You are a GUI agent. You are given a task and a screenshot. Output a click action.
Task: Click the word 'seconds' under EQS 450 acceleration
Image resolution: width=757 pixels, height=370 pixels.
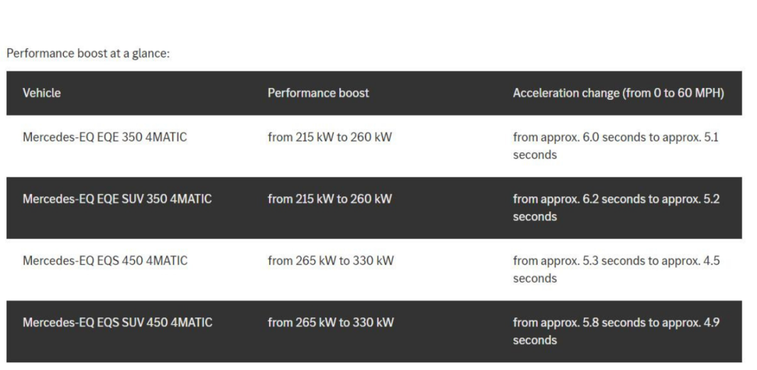point(535,279)
